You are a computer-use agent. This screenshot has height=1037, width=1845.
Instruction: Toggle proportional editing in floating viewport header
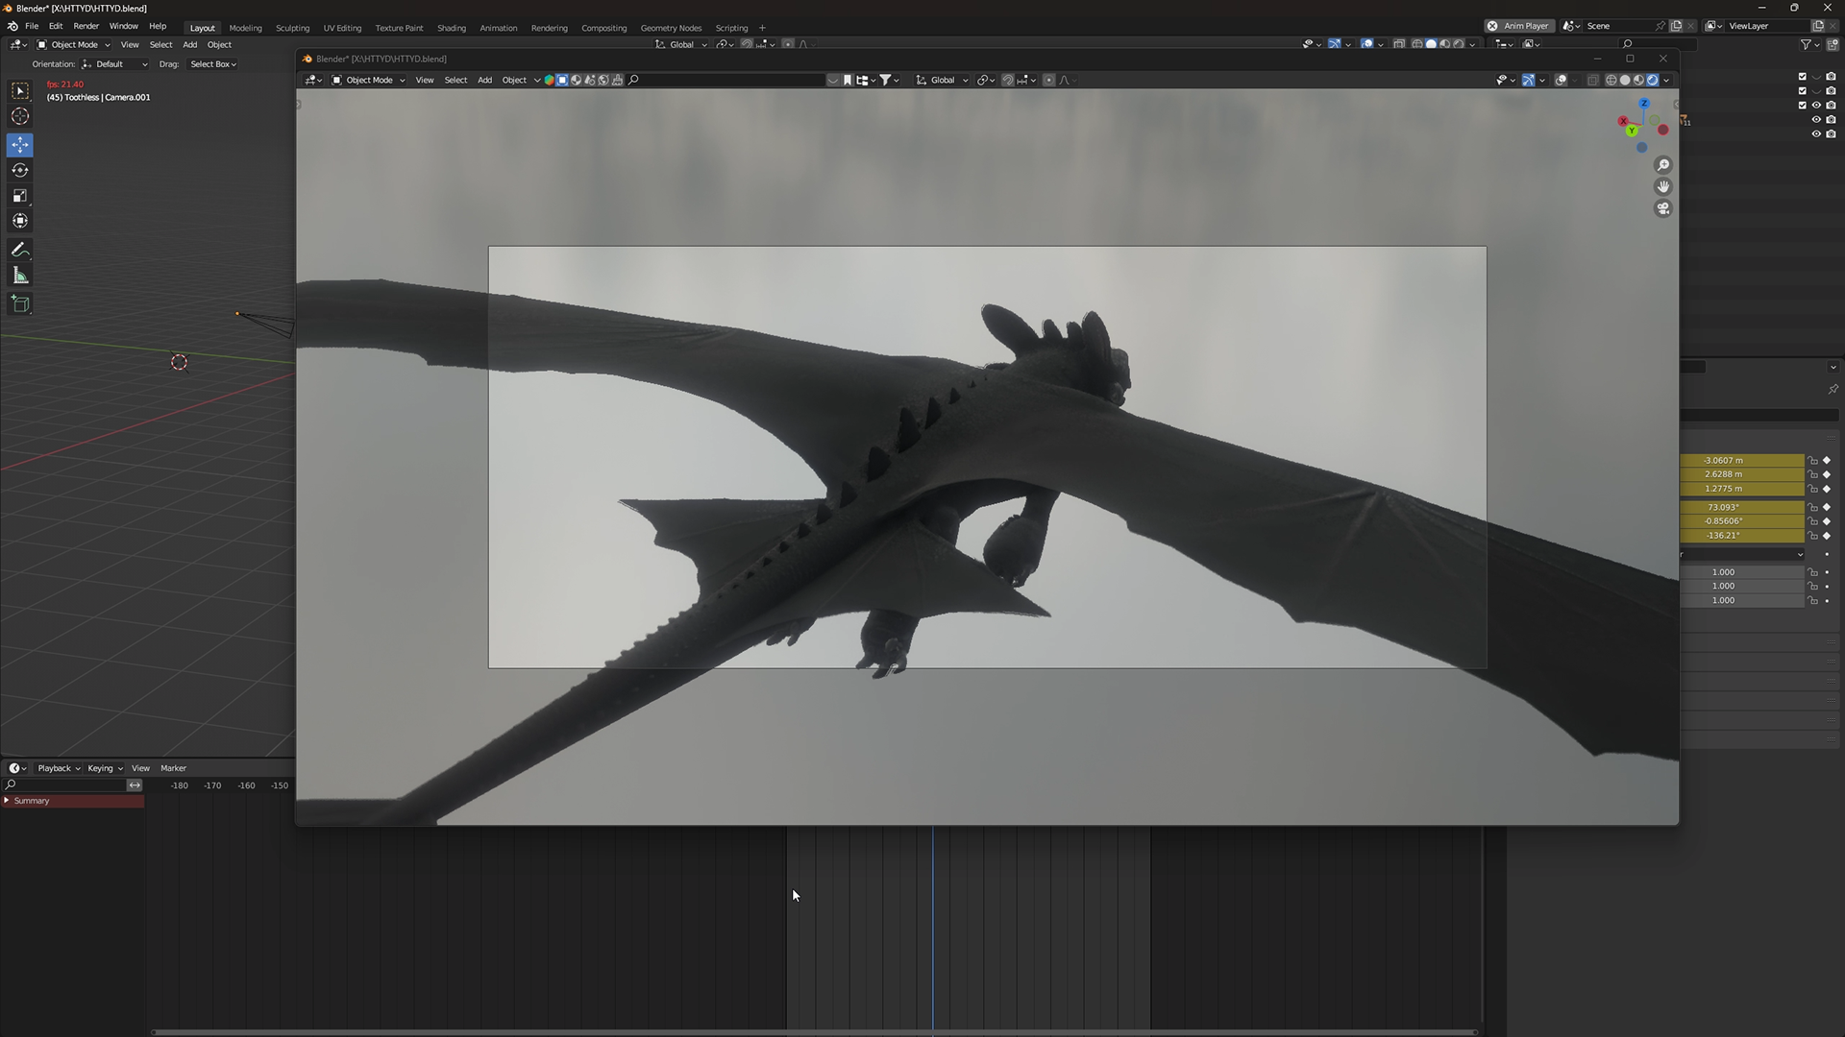pos(1048,80)
